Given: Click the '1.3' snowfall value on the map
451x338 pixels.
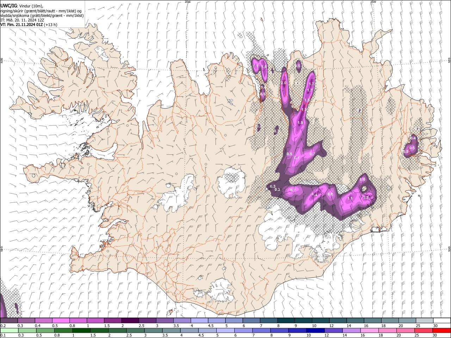Looking at the screenshot, I should (366, 198).
